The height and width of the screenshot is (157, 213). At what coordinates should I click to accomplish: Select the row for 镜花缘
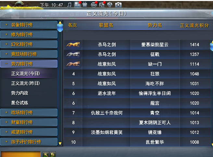pyautogui.click(x=137, y=132)
